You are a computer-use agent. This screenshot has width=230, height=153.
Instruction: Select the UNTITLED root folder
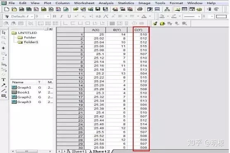[27, 33]
